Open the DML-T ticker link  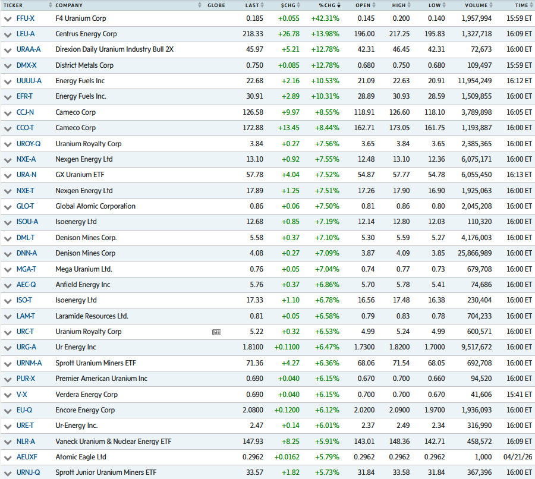[26, 238]
